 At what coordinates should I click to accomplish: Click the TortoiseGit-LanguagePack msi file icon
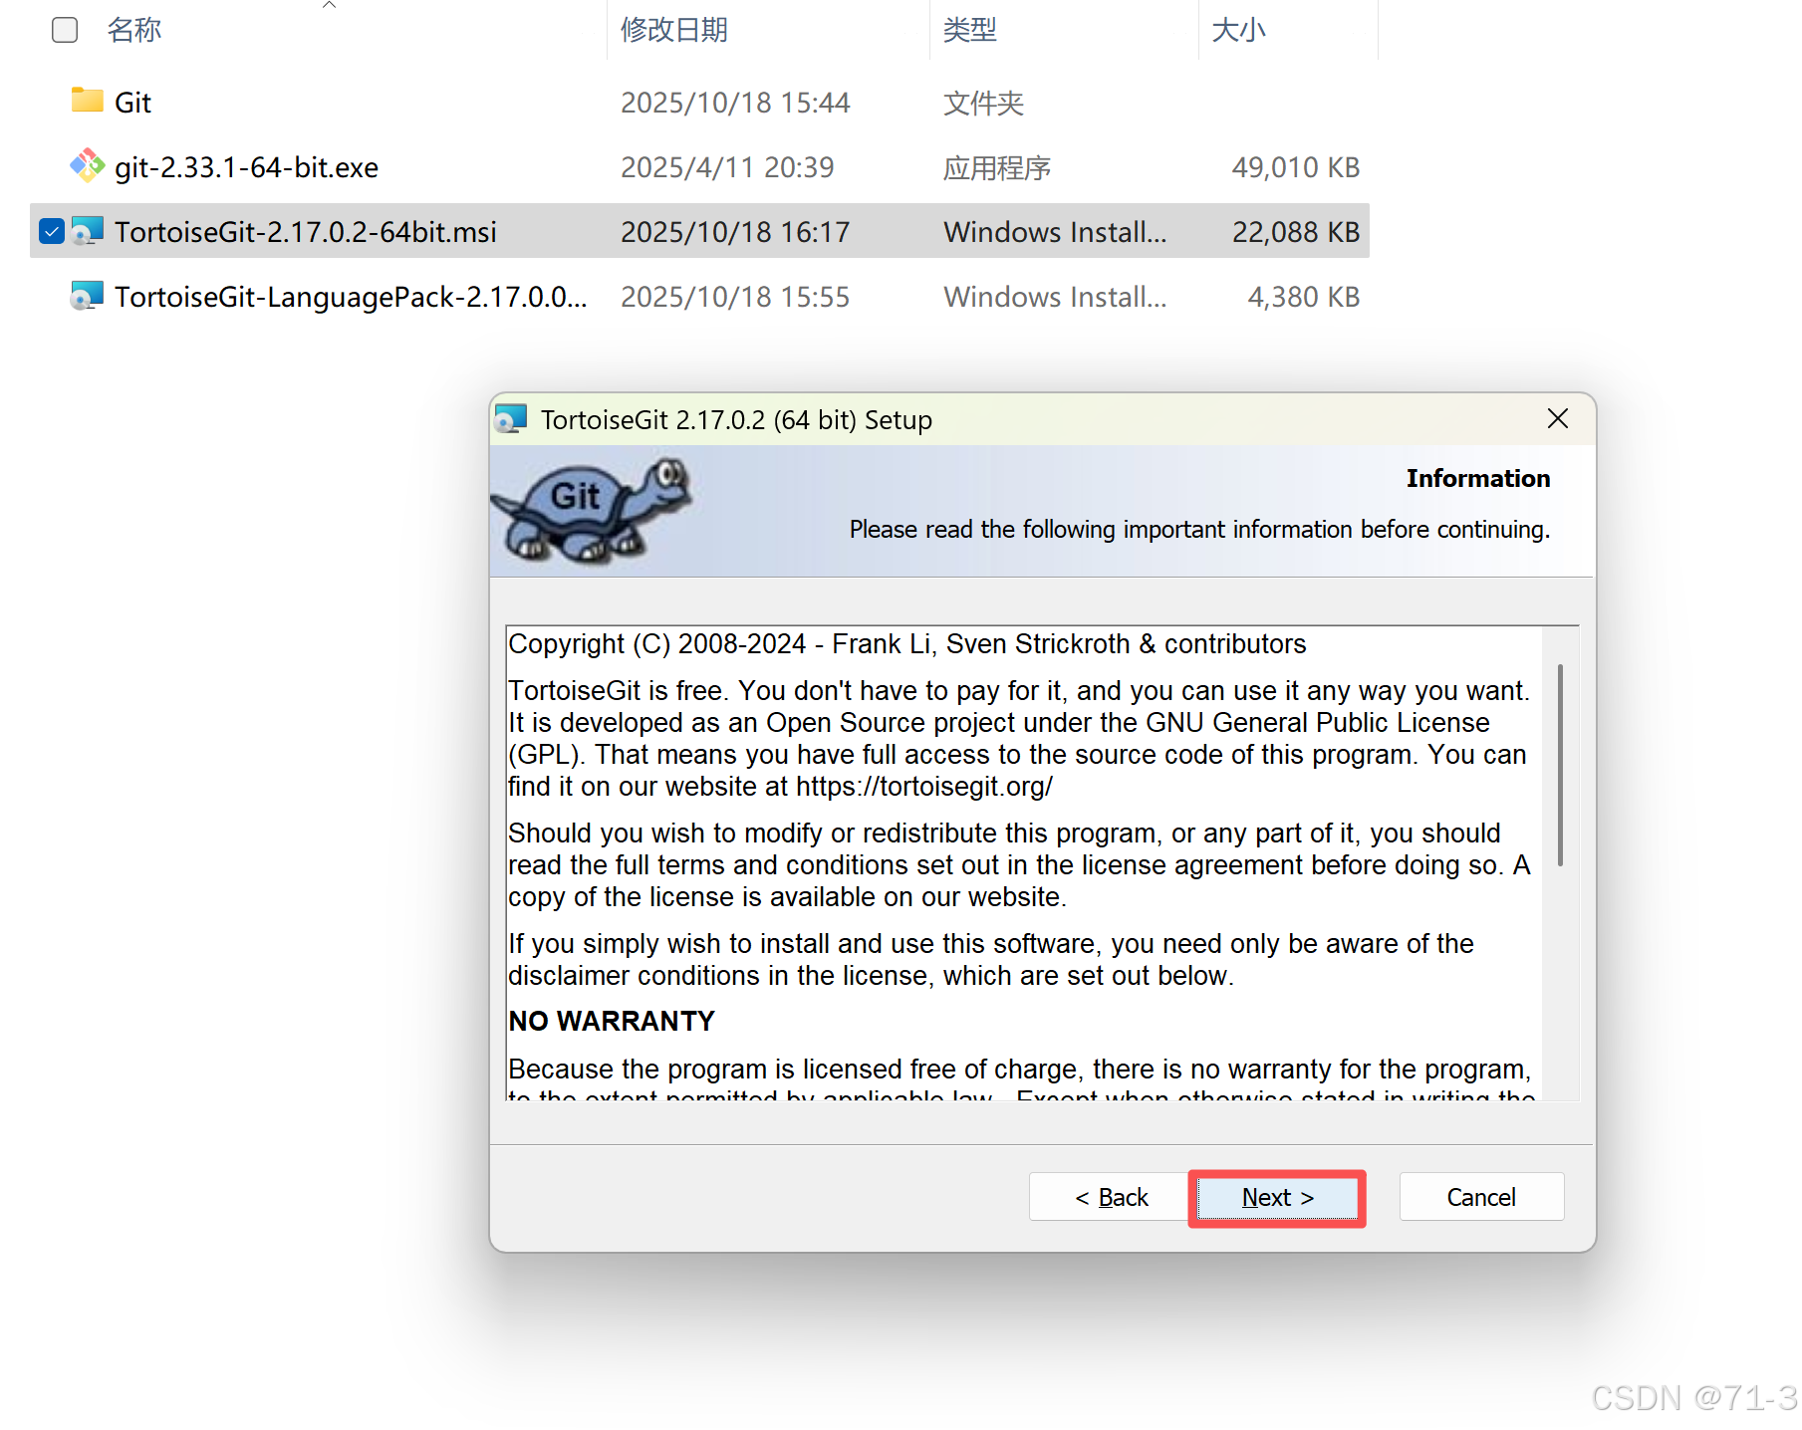click(87, 297)
